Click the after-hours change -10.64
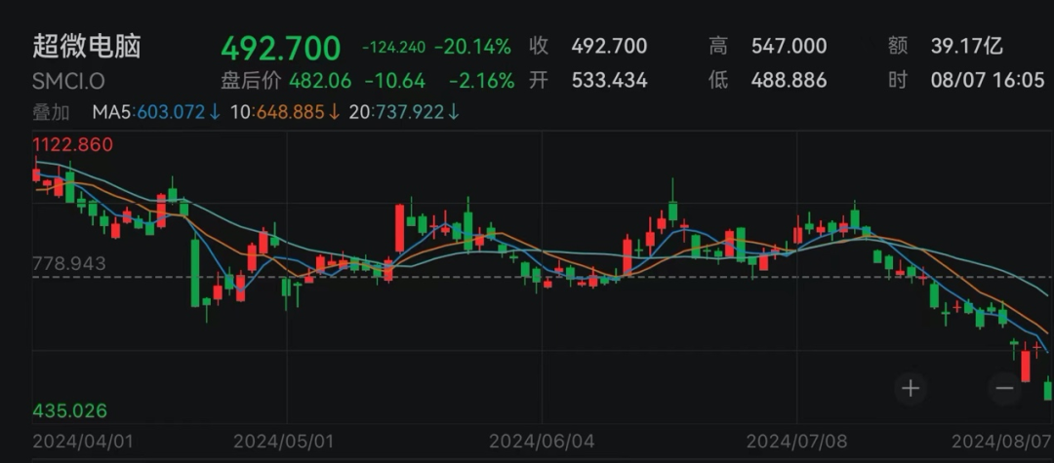The width and height of the screenshot is (1054, 463). (x=395, y=81)
